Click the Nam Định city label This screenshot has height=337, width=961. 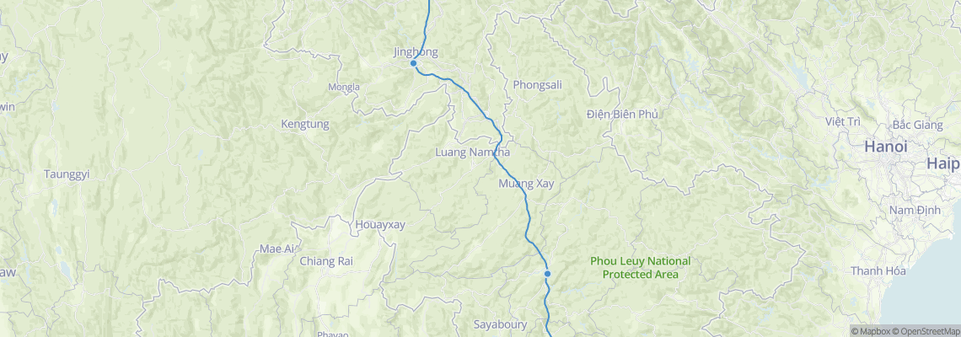[x=915, y=210]
